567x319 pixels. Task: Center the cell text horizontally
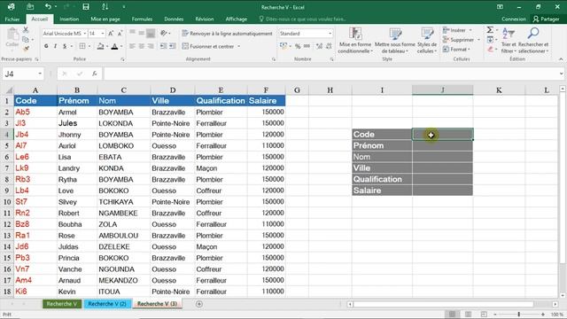coord(142,46)
